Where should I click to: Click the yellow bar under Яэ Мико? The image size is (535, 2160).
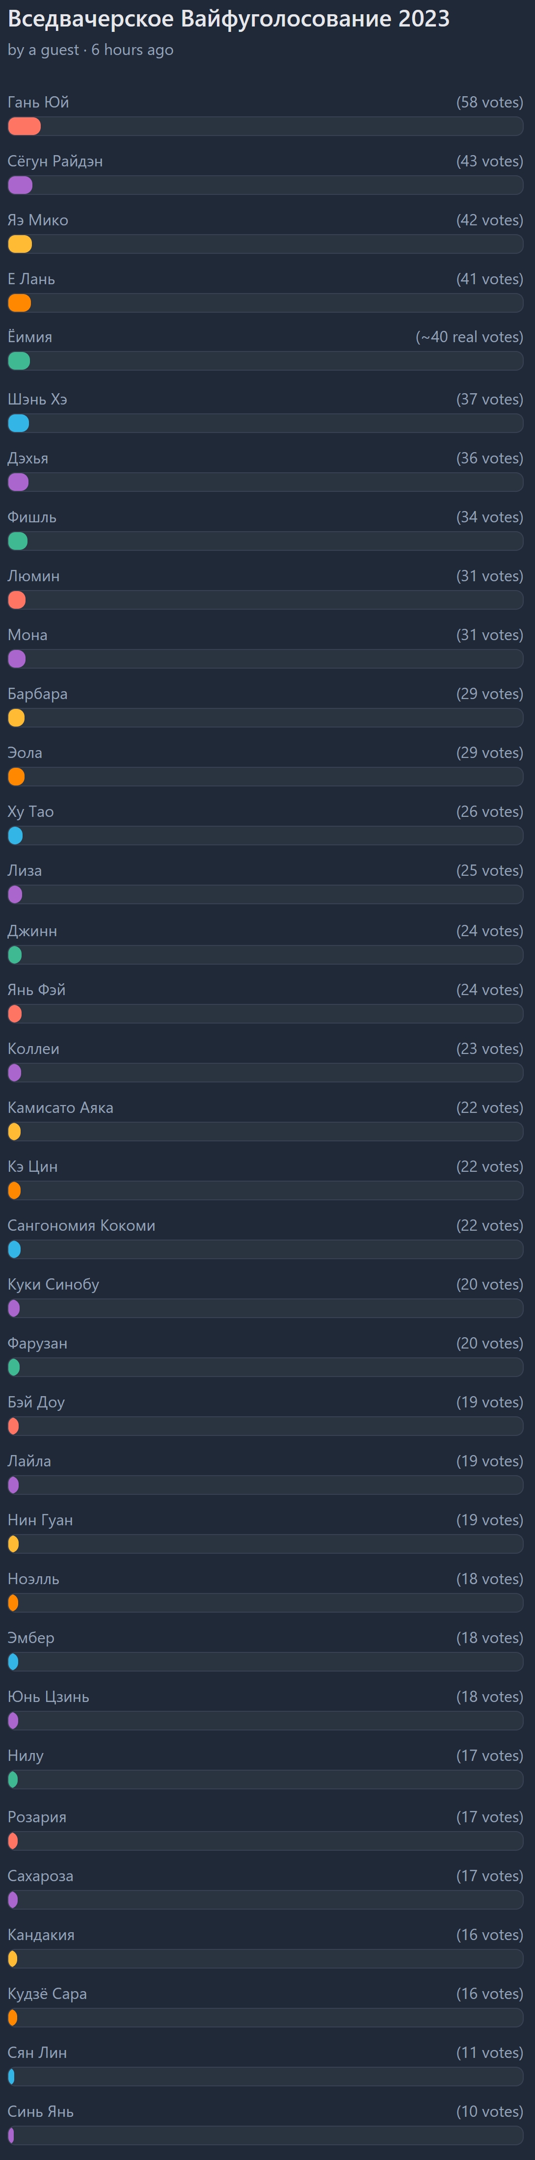[20, 244]
